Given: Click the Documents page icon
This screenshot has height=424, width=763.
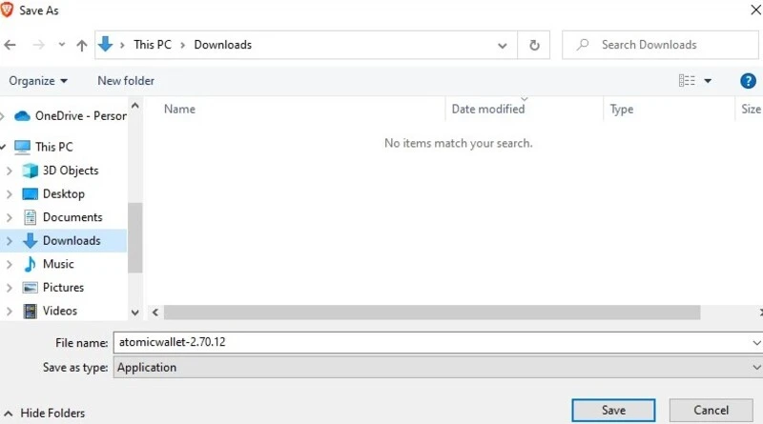Looking at the screenshot, I should pyautogui.click(x=31, y=217).
